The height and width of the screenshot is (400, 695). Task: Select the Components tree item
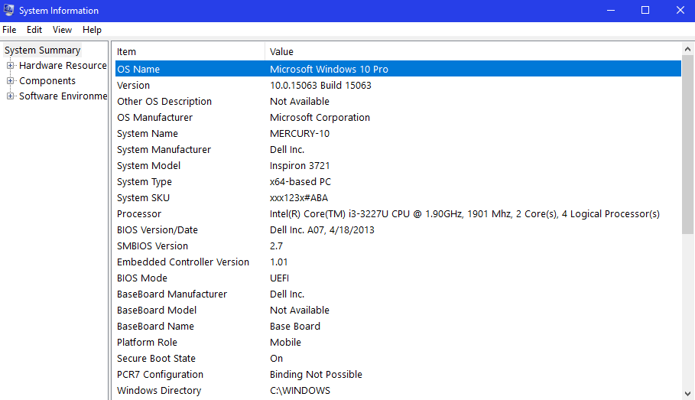point(47,81)
